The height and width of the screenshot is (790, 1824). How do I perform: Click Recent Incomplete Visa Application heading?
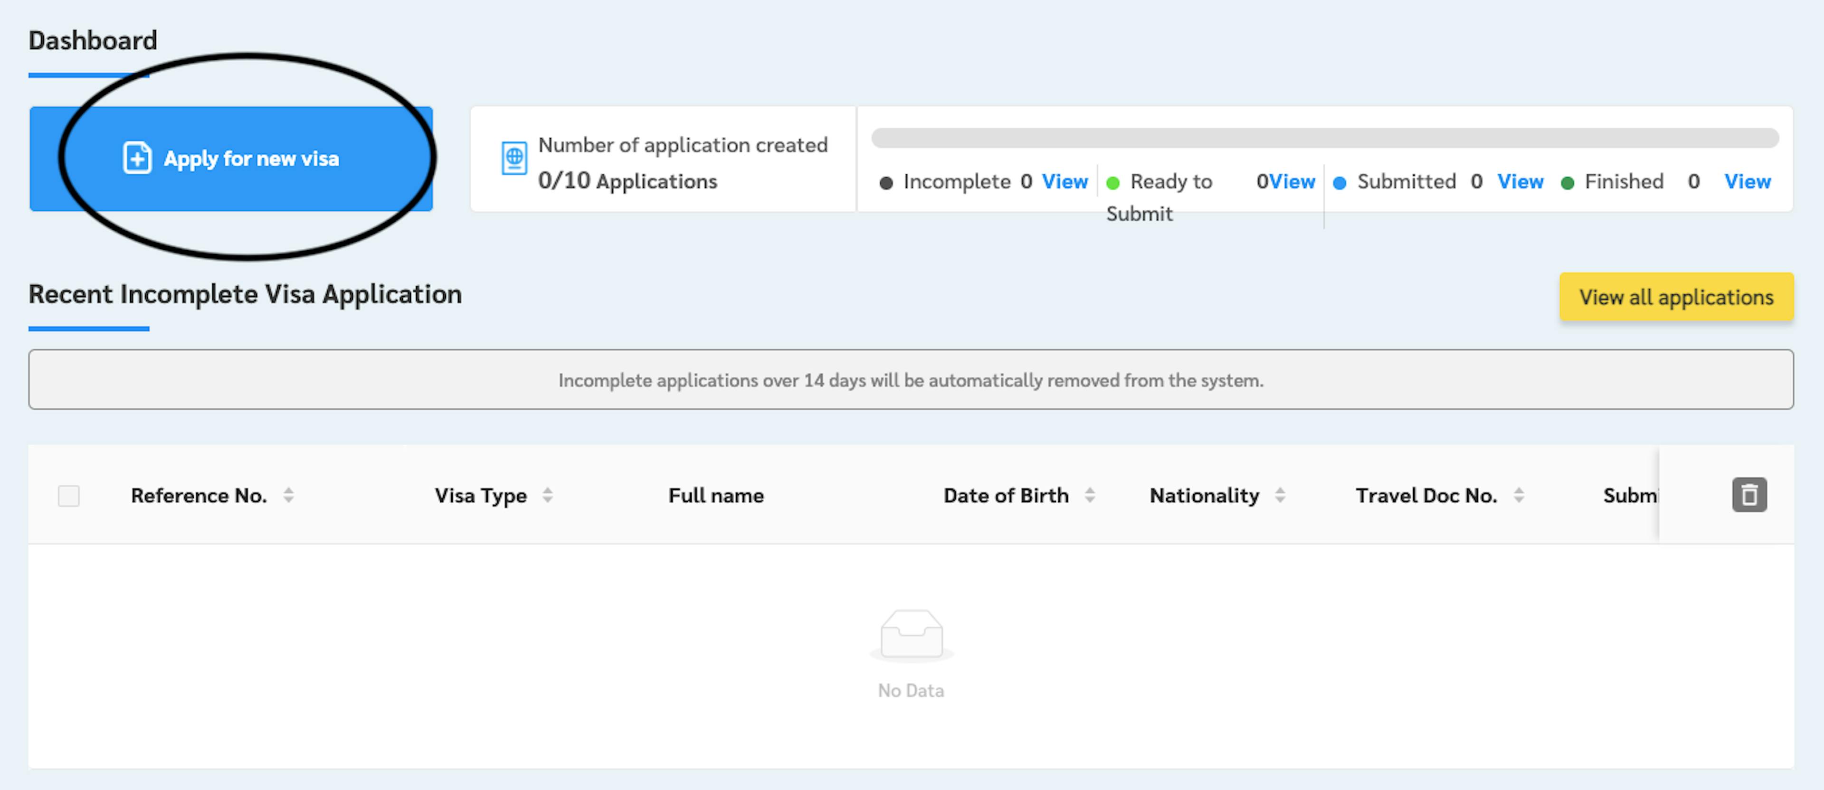pyautogui.click(x=245, y=294)
